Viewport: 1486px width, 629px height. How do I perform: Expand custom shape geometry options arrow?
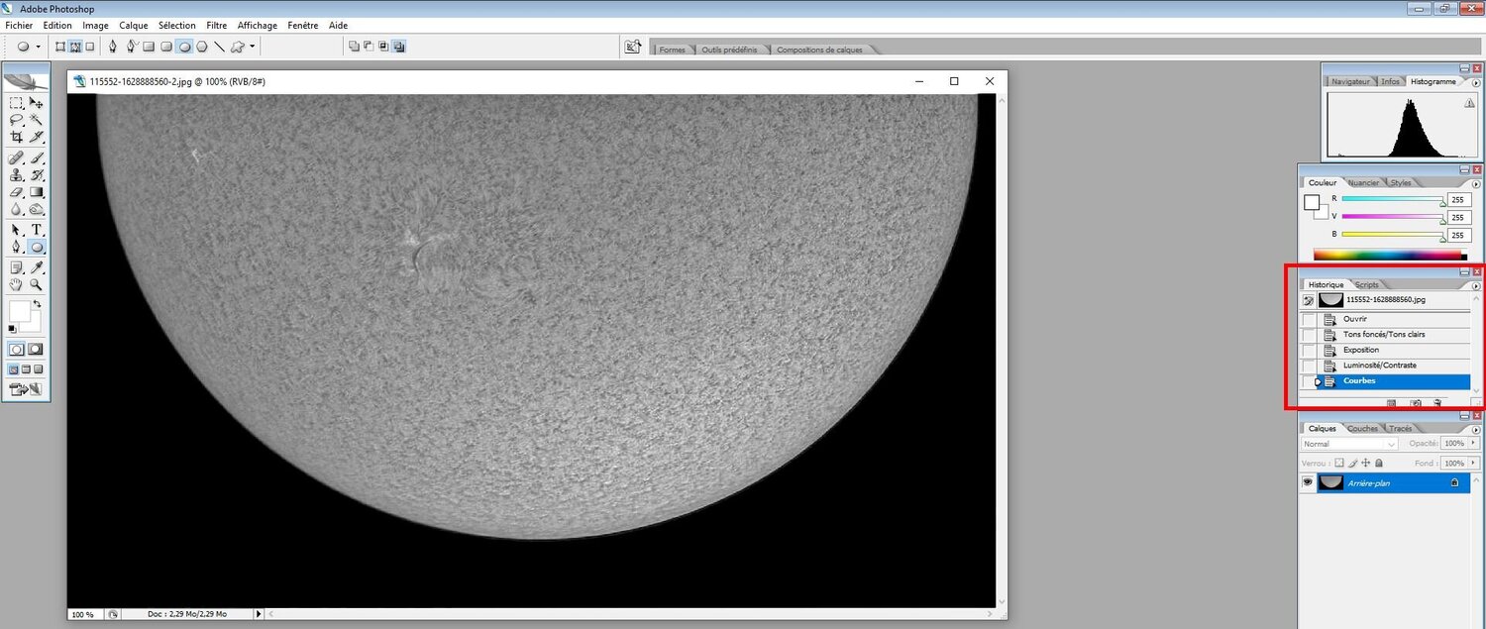coord(252,47)
